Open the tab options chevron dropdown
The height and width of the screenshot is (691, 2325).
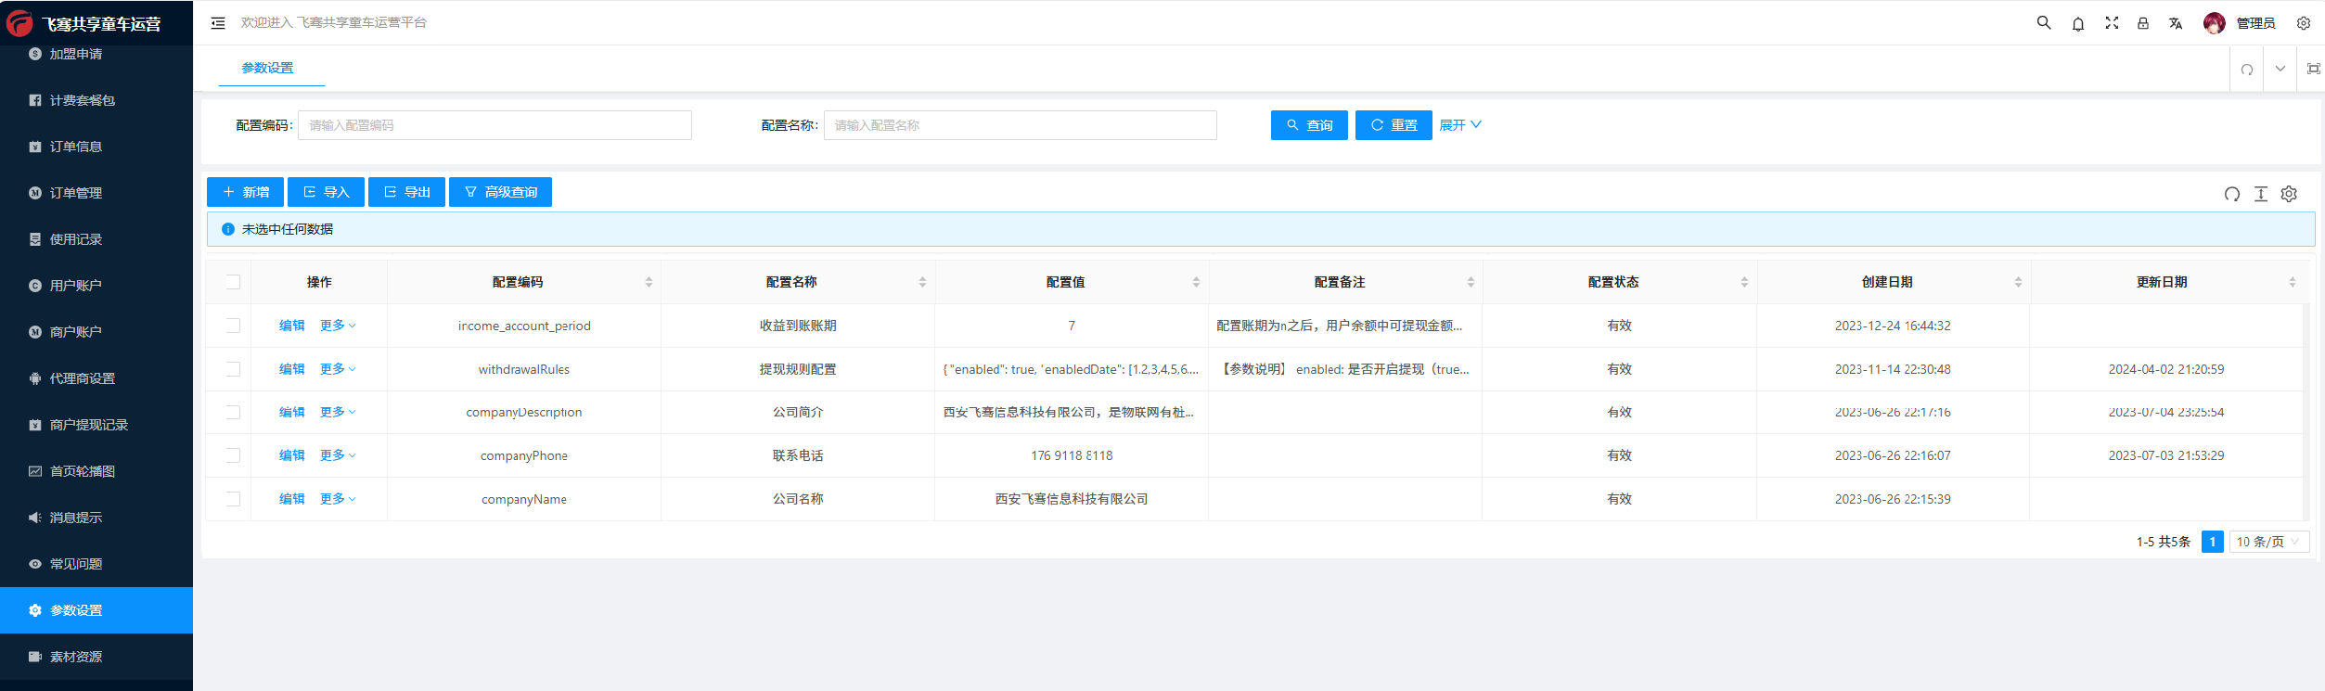tap(2280, 69)
